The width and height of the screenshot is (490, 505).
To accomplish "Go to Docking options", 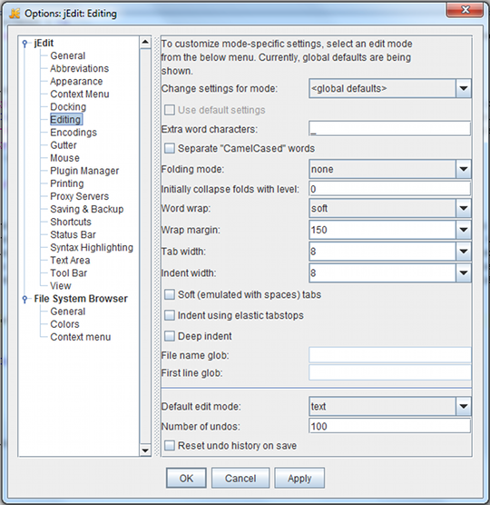I will 68,107.
